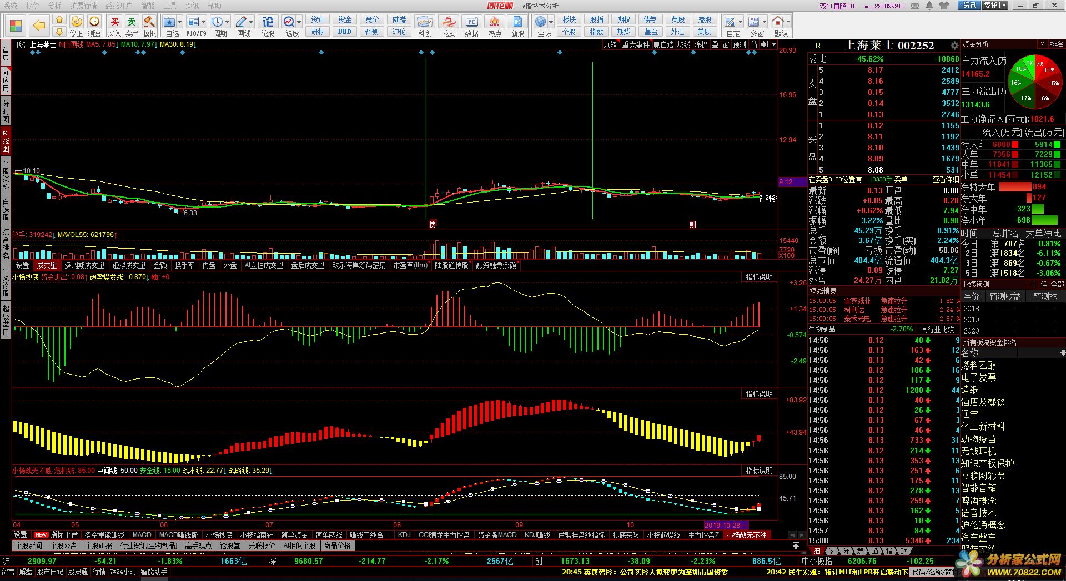The width and height of the screenshot is (1066, 581).
Task: Open the 报价 menu
Action: pyautogui.click(x=33, y=6)
